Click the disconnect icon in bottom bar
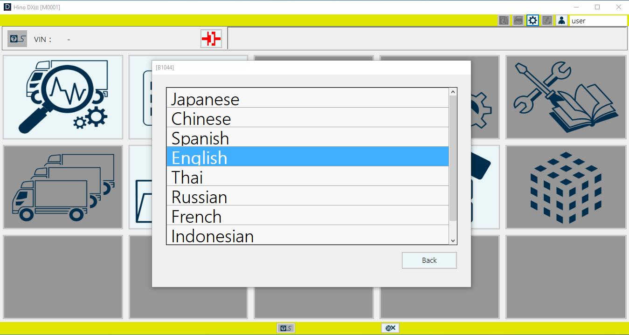This screenshot has height=335, width=629. pos(390,328)
